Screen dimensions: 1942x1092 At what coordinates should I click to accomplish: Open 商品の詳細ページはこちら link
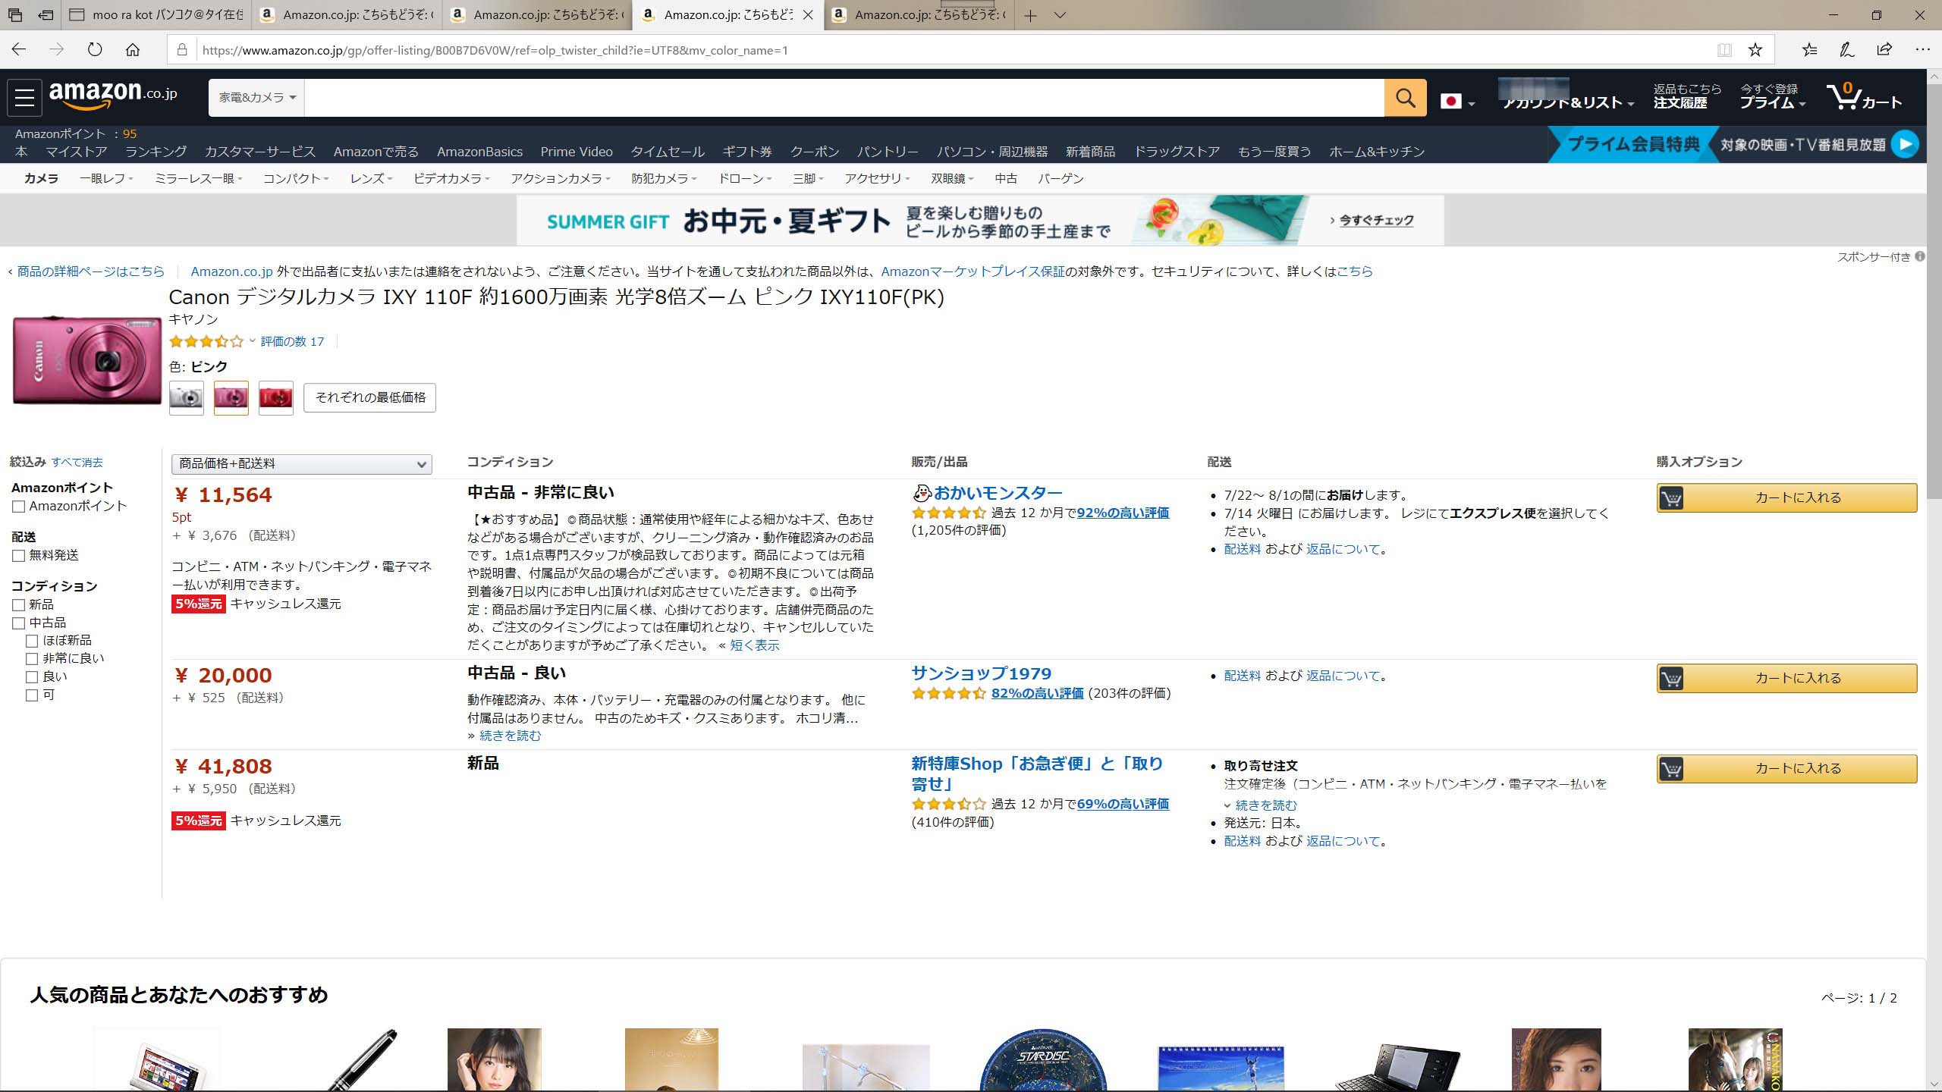(x=90, y=271)
